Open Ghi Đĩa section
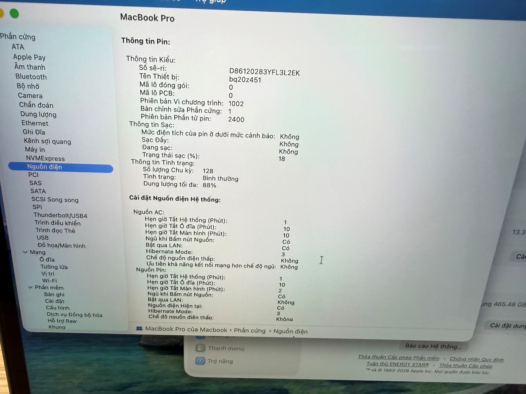This screenshot has width=526, height=394. point(34,132)
